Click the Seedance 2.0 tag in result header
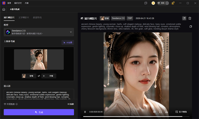Image resolution: width=199 pixels, height=119 pixels. 118,18
